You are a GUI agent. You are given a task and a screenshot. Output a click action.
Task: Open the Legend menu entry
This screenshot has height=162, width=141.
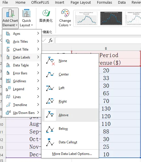click(x=22, y=89)
